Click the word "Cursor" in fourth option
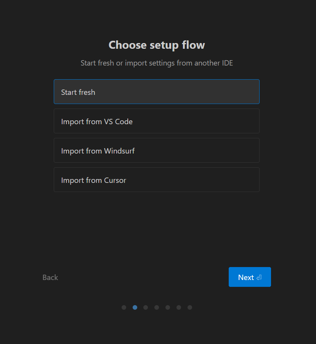The width and height of the screenshot is (316, 344). pos(115,180)
